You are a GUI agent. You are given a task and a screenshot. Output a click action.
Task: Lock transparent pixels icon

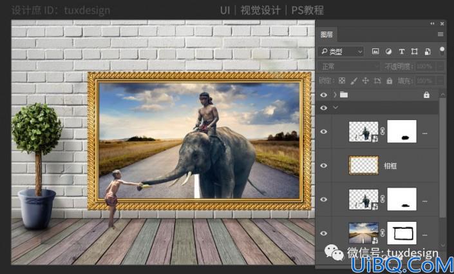pyautogui.click(x=342, y=81)
